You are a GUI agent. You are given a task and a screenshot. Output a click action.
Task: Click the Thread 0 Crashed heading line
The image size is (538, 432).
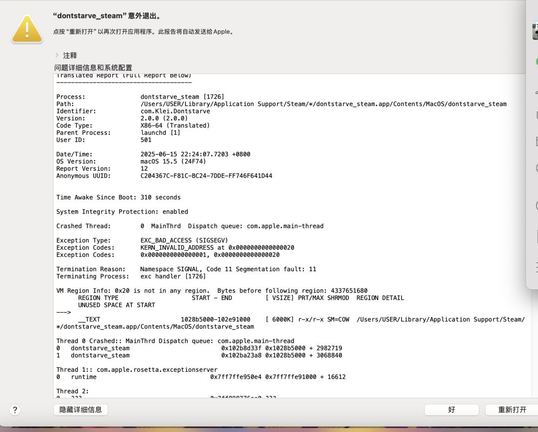[175, 341]
